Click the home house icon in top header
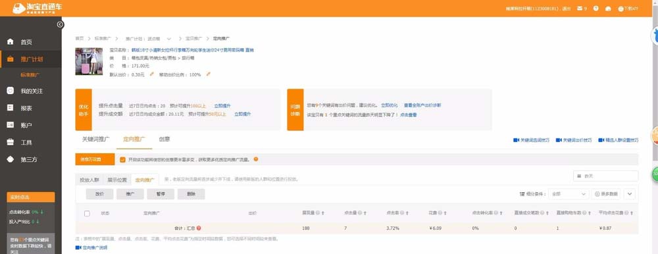The image size is (658, 254). coord(608,9)
